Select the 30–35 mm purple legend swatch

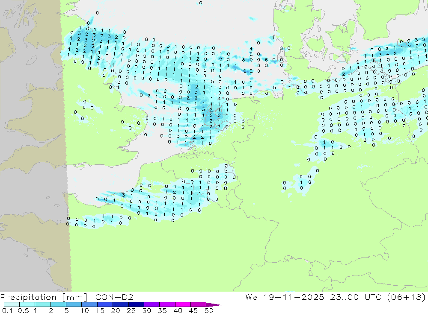click(152, 304)
